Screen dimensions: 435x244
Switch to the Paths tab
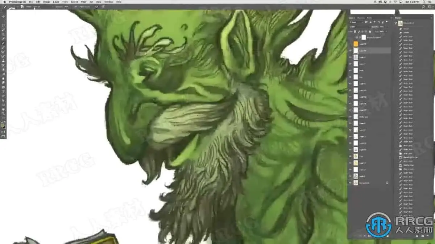pos(369,18)
